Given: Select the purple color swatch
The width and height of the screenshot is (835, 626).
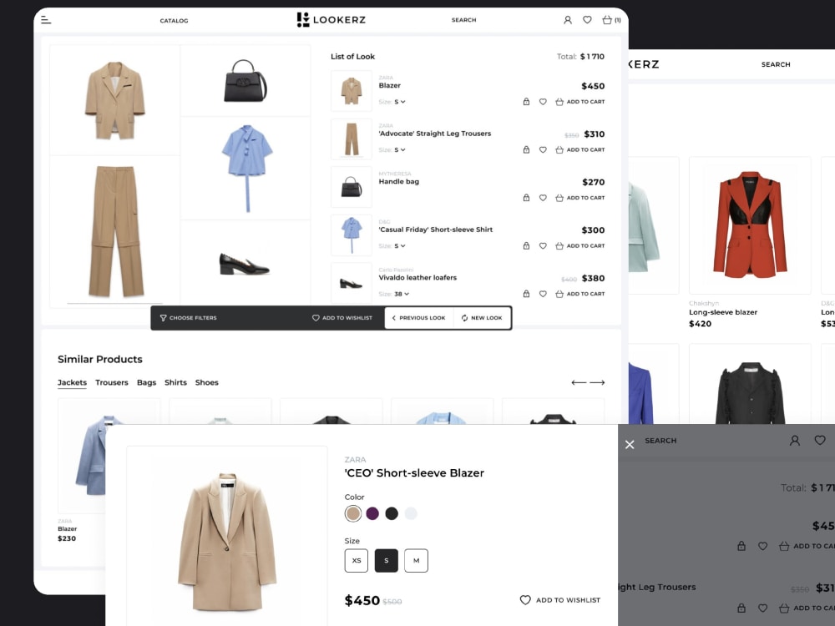Looking at the screenshot, I should [x=372, y=513].
